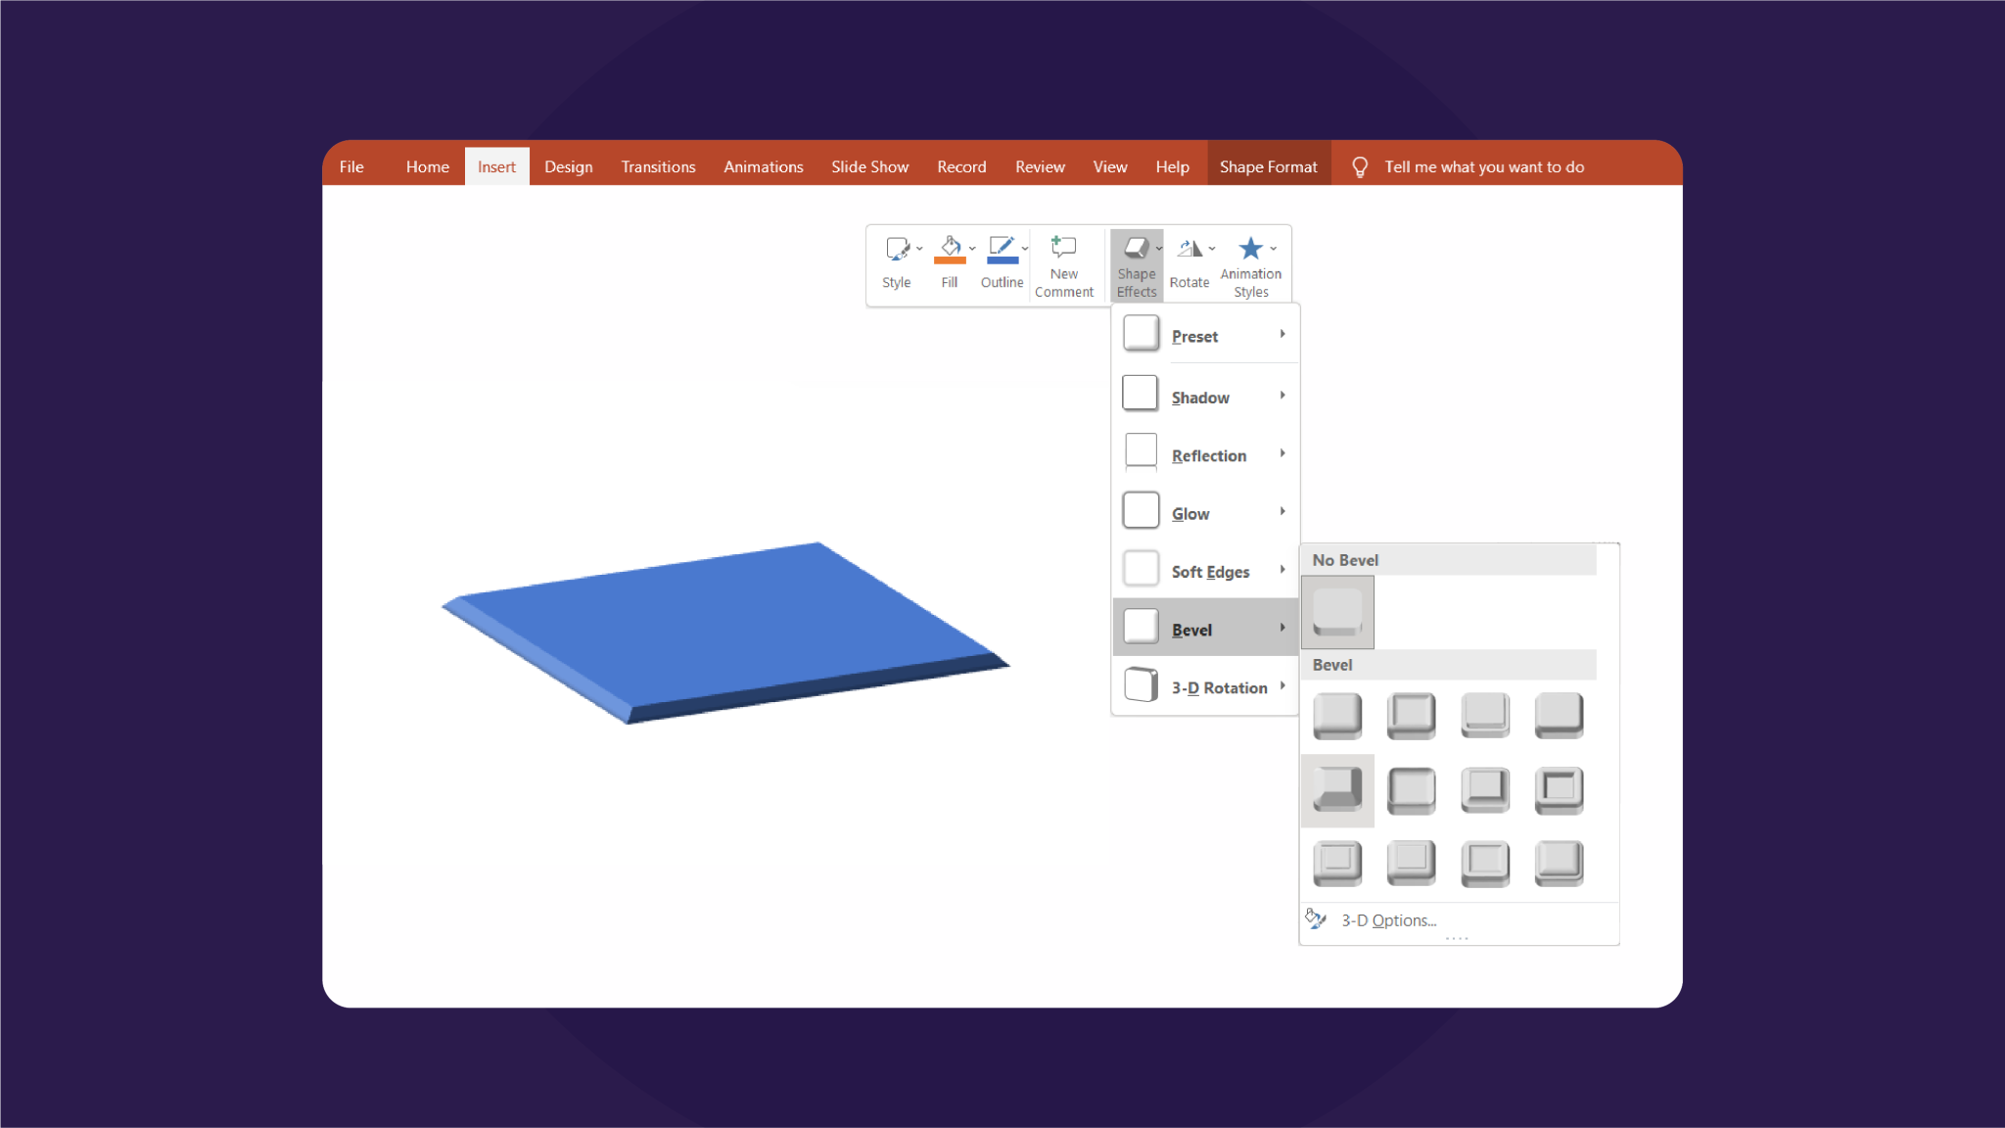Select the currently highlighted Angle bevel preset
This screenshot has width=2005, height=1128.
(x=1337, y=790)
